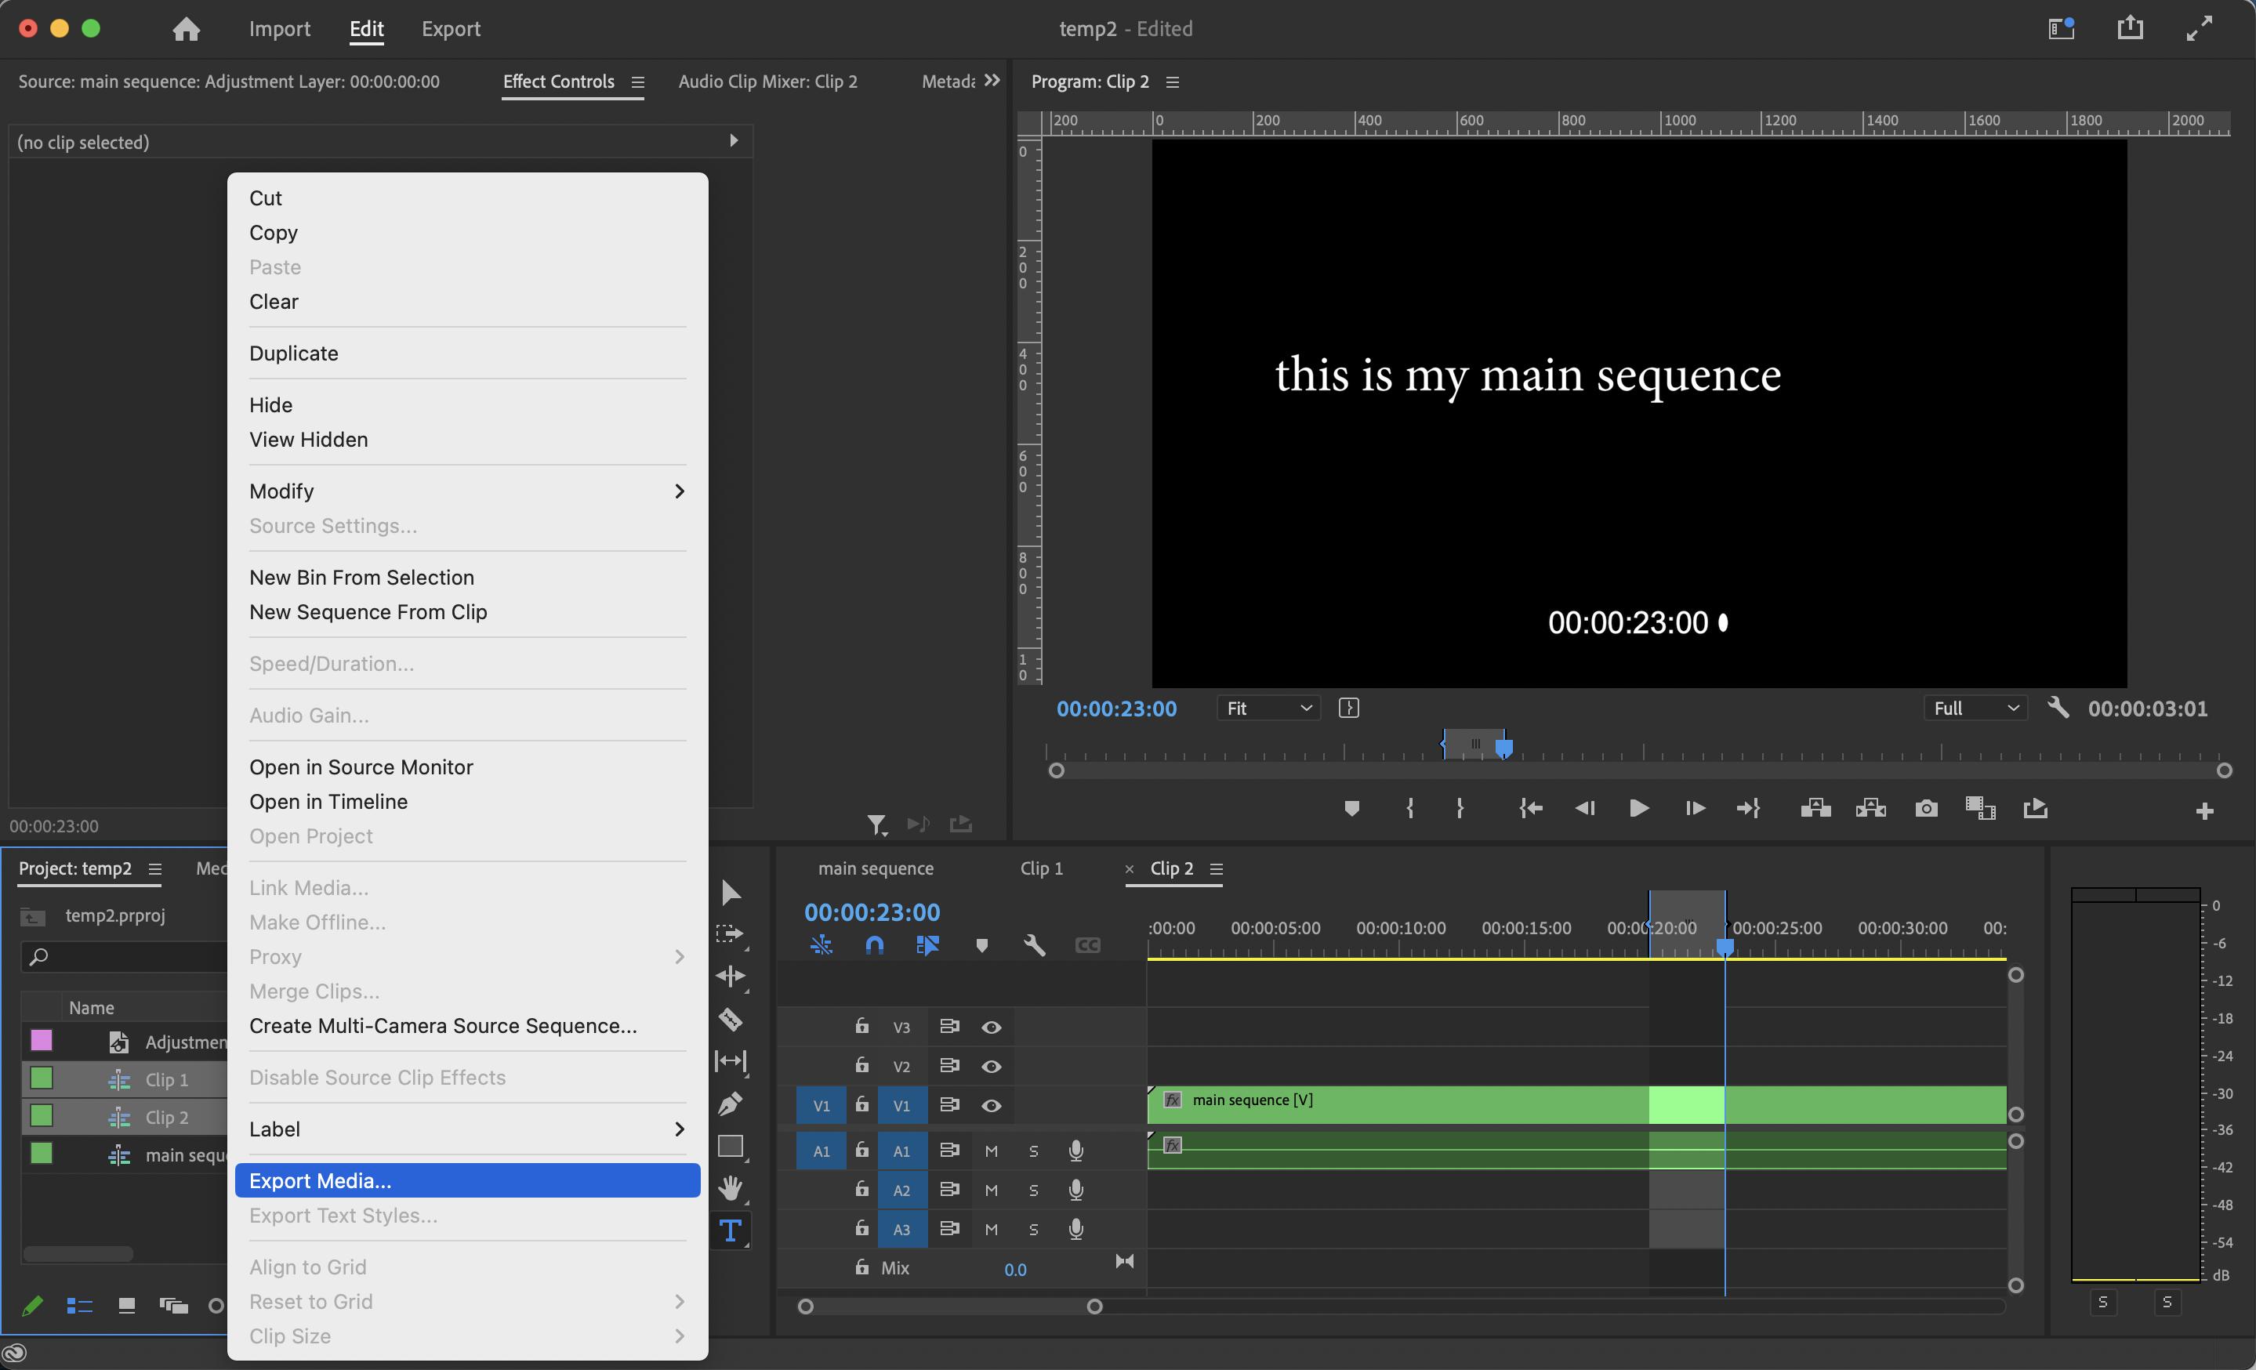Enable voice-over record on A3
The width and height of the screenshot is (2256, 1370).
pyautogui.click(x=1075, y=1229)
